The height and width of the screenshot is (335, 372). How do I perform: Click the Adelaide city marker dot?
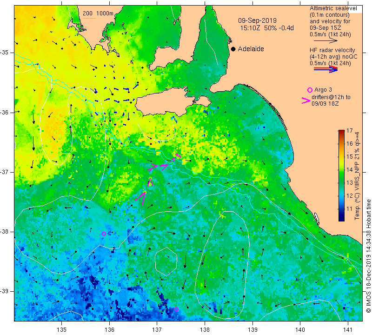(x=233, y=49)
